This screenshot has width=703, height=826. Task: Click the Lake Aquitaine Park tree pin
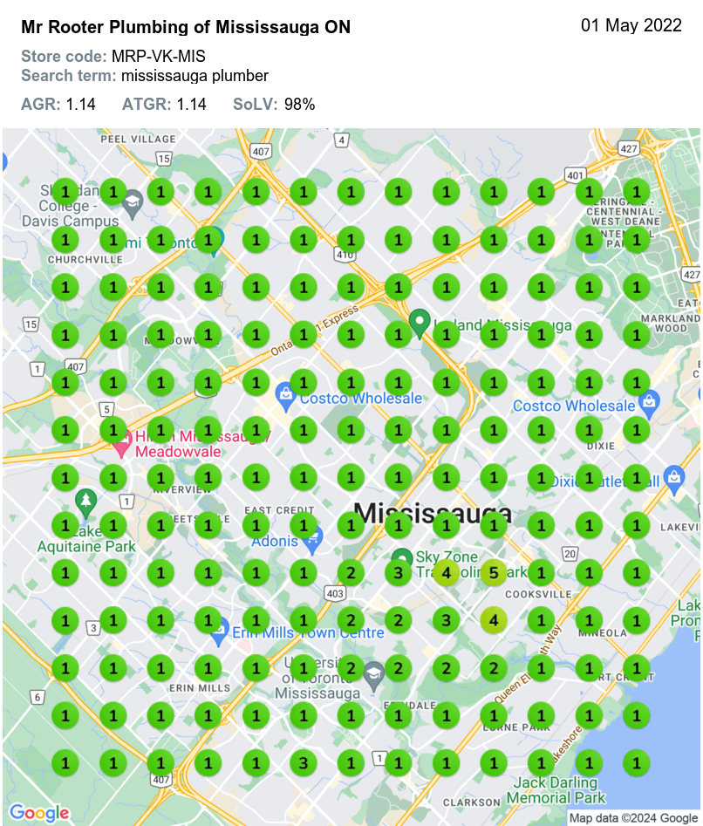[x=85, y=503]
